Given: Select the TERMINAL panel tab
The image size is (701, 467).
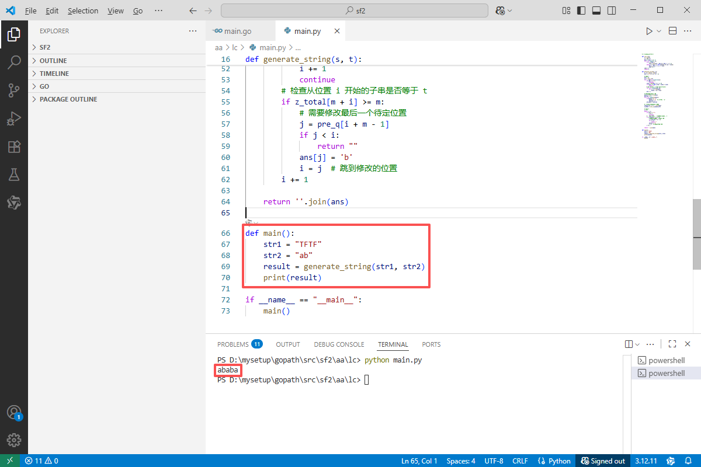Looking at the screenshot, I should (x=393, y=344).
